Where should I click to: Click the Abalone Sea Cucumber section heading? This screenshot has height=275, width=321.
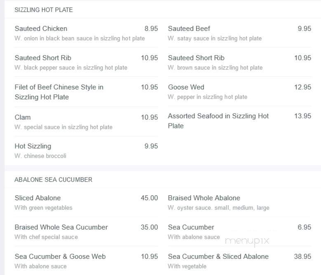(x=54, y=180)
